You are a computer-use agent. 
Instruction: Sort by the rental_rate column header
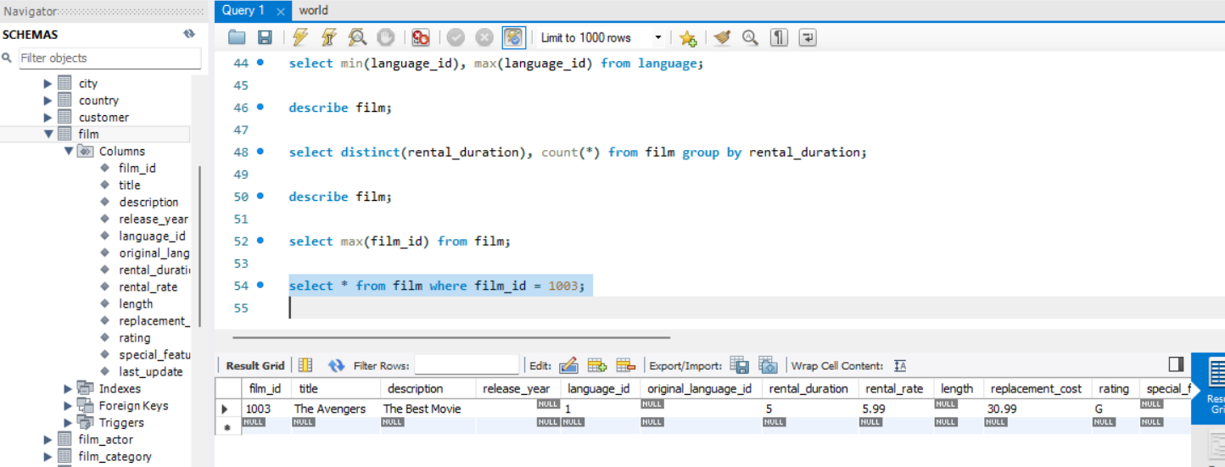point(892,388)
